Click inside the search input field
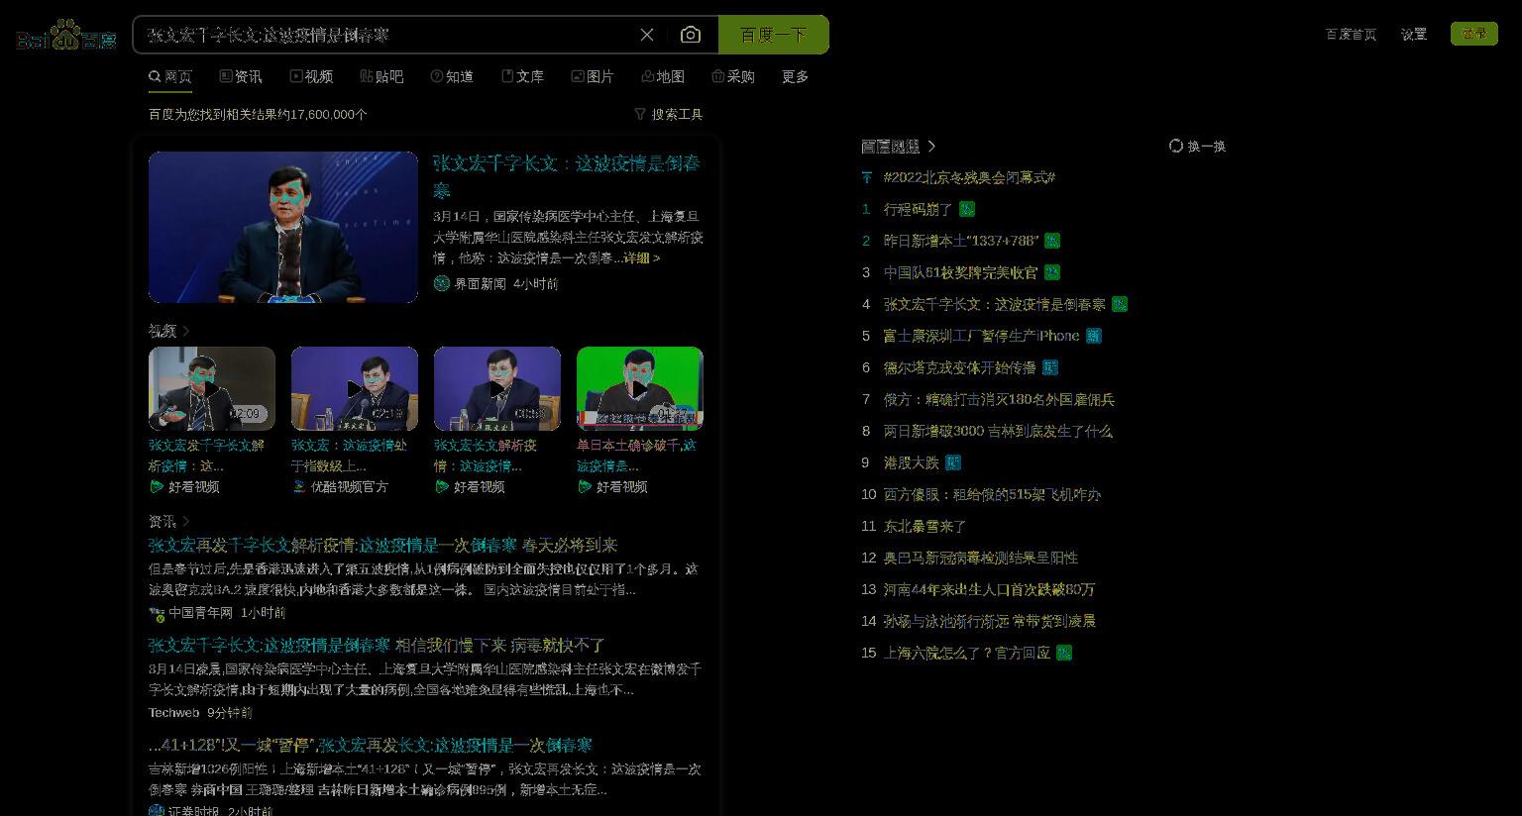The height and width of the screenshot is (816, 1522). [386, 35]
